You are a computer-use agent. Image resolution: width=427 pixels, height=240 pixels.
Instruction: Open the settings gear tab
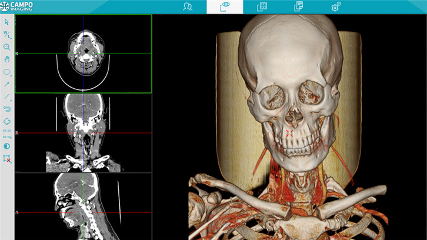[336, 7]
